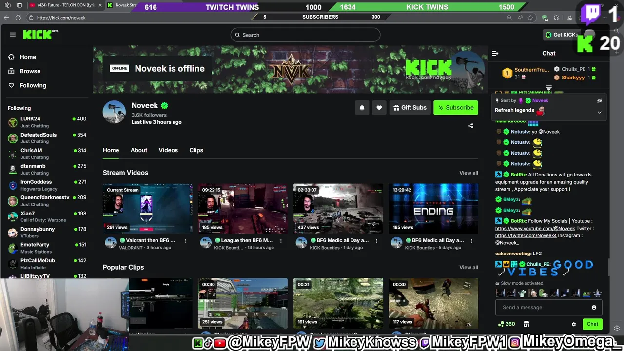Click View all for Popular Clips

coord(468,268)
